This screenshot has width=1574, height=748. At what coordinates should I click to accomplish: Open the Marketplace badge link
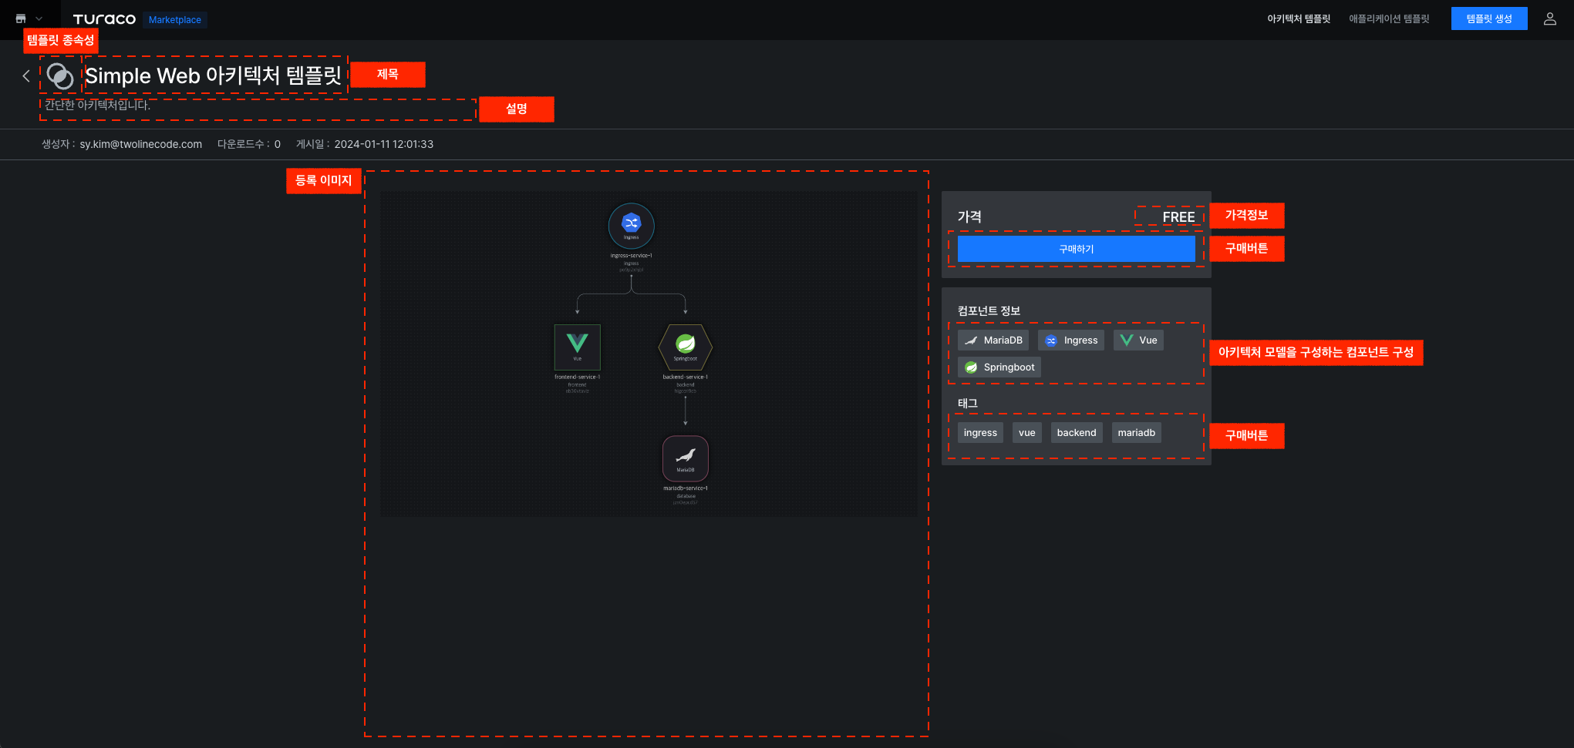[x=175, y=20]
